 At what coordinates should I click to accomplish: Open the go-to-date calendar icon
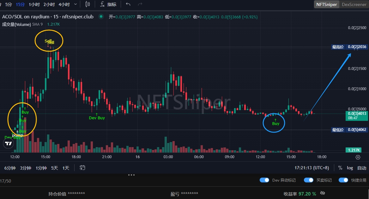[x=82, y=168]
